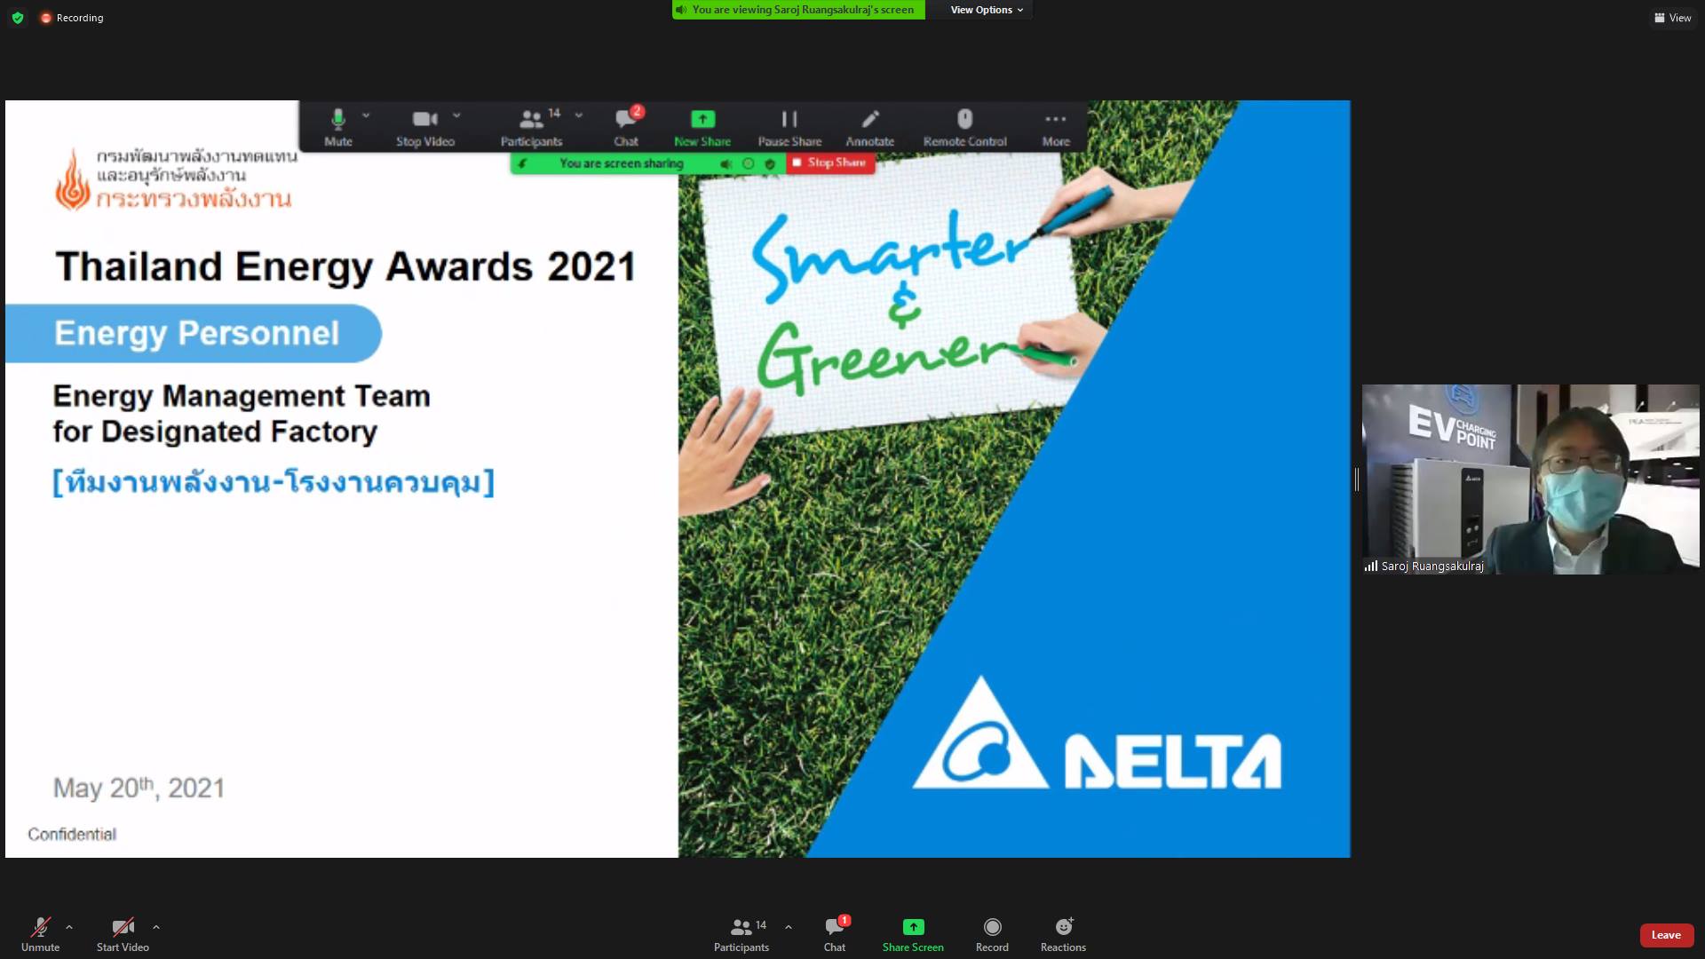The image size is (1705, 959).
Task: Click the Saroj Ruangsakulraj name label
Action: (1432, 567)
